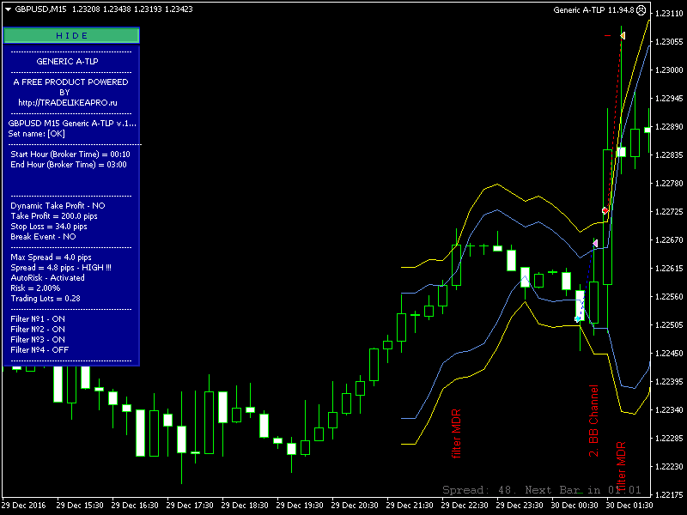Click 'Dynamic Take Profit - NO' line
Screen dimensions: 687x515
point(58,206)
